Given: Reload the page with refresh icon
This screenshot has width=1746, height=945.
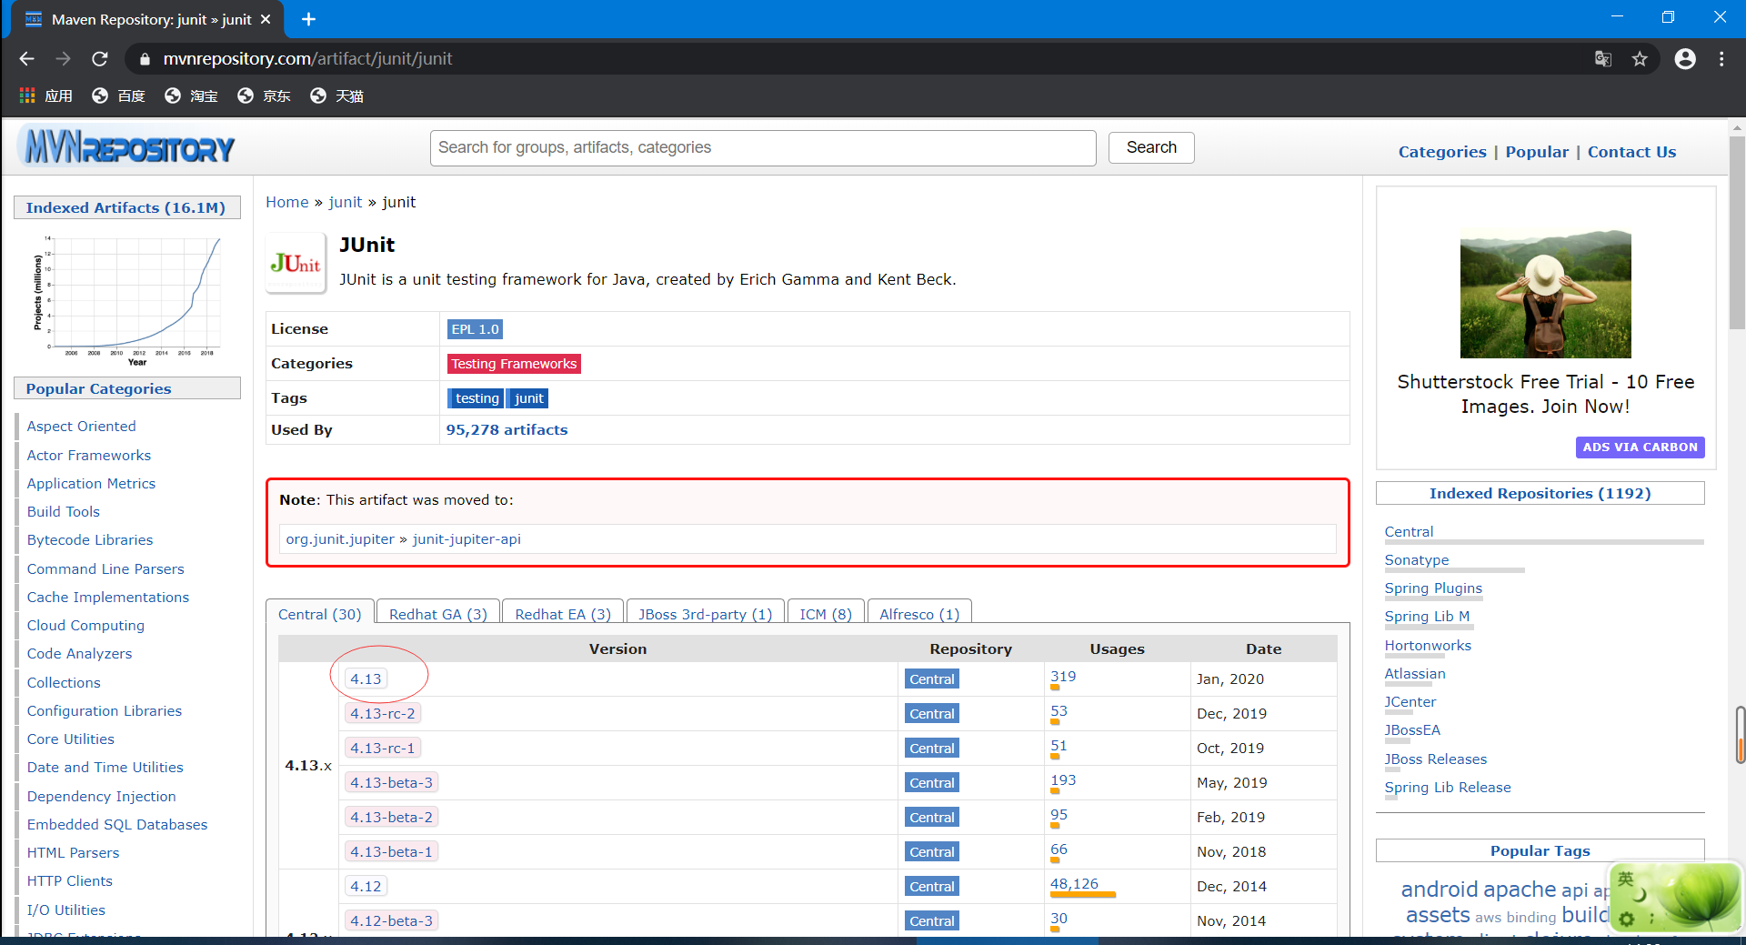Looking at the screenshot, I should pyautogui.click(x=100, y=59).
